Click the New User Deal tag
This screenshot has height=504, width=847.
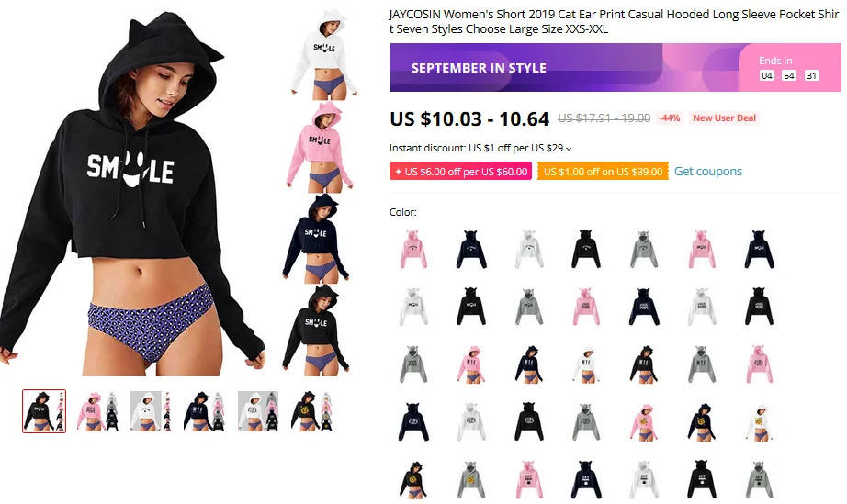[724, 118]
